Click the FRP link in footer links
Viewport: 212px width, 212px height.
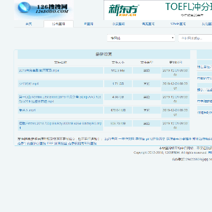50,144
